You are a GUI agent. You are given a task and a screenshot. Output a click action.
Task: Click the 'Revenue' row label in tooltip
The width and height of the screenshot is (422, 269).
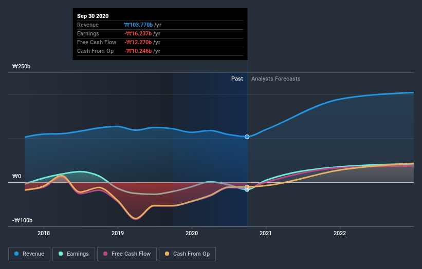[88, 25]
